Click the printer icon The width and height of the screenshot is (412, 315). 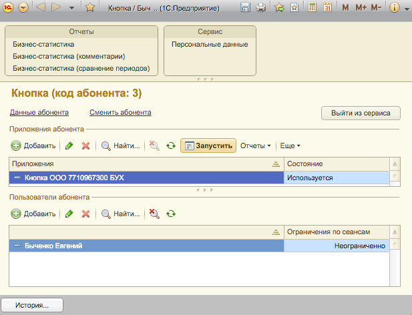[260, 7]
